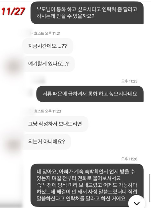151x208 pixels.
Task: Click the blurred host avatar beside 얘기할게 있나요
Action: [x=13, y=66]
